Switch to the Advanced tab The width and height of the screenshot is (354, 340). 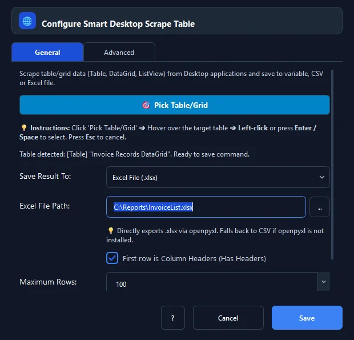pyautogui.click(x=119, y=52)
